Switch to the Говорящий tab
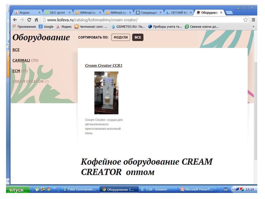The image size is (265, 199). (x=149, y=12)
